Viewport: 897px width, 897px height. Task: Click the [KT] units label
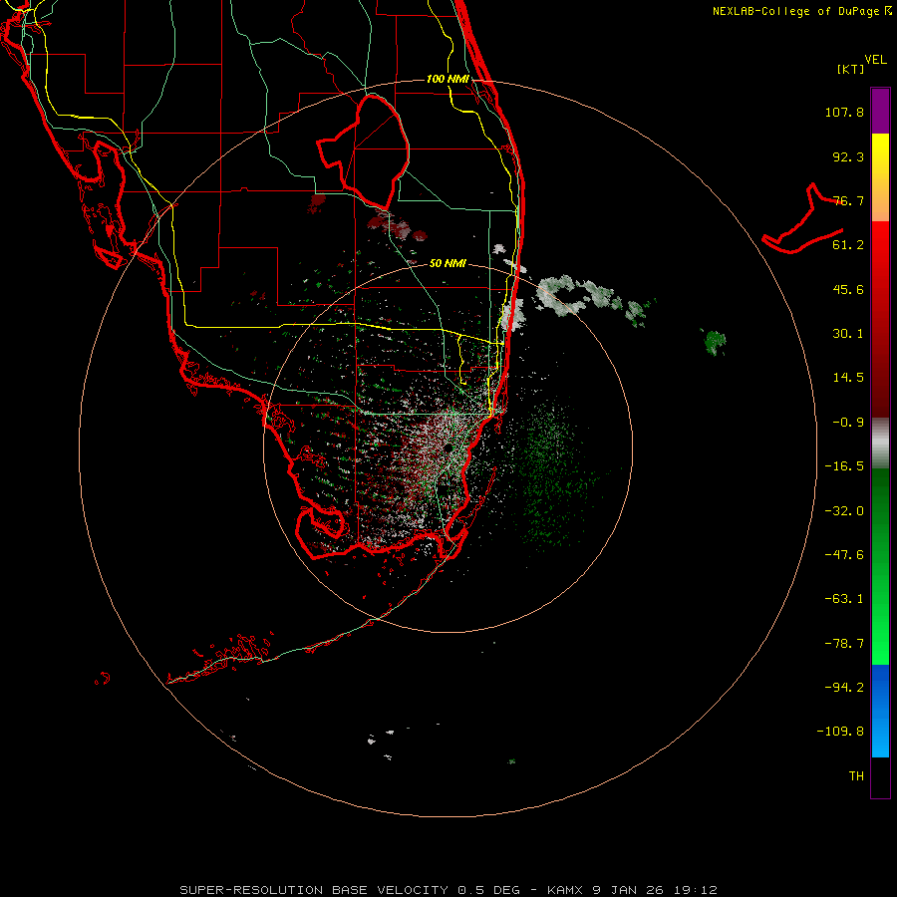click(851, 69)
